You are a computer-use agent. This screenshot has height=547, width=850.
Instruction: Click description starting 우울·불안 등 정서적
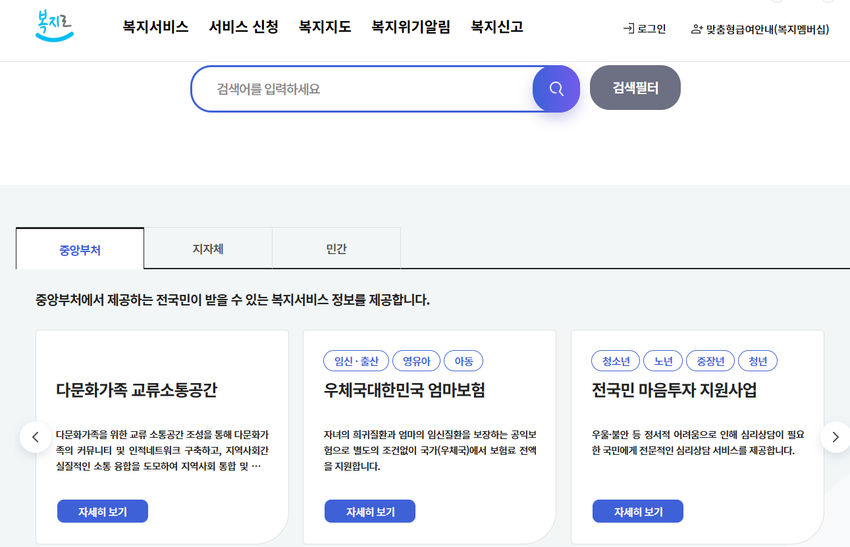click(x=698, y=443)
